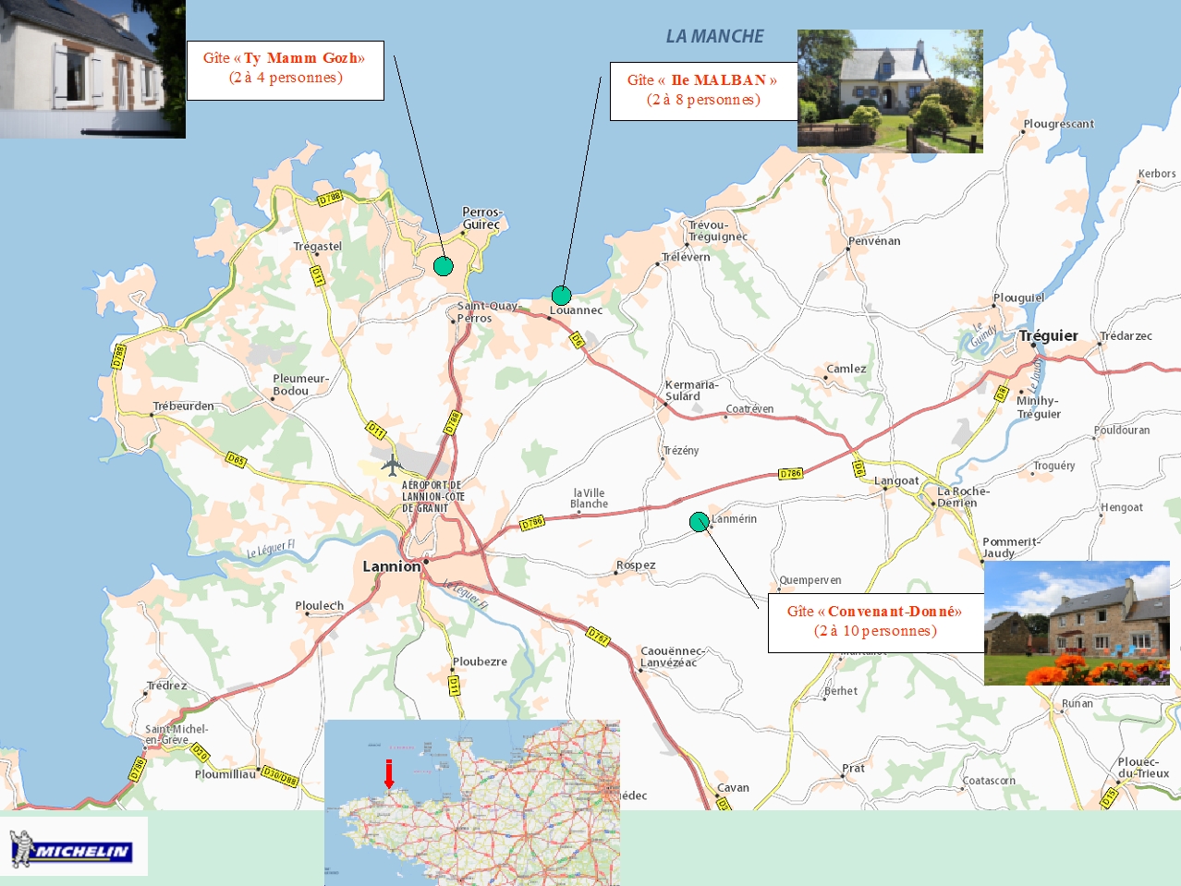Image resolution: width=1181 pixels, height=886 pixels.
Task: Open the Ty Mamm Gozh house photo
Action: tap(92, 69)
